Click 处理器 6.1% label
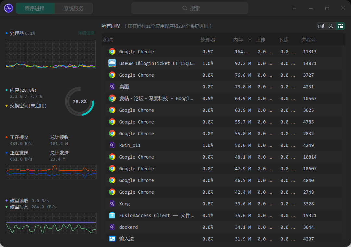This screenshot has height=247, width=351. (22, 33)
